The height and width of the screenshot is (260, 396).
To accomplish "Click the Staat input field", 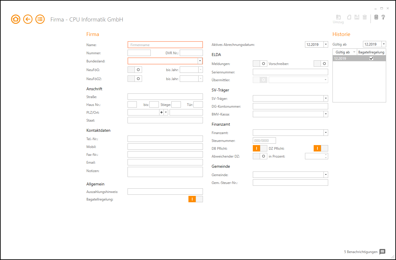I will coord(165,120).
